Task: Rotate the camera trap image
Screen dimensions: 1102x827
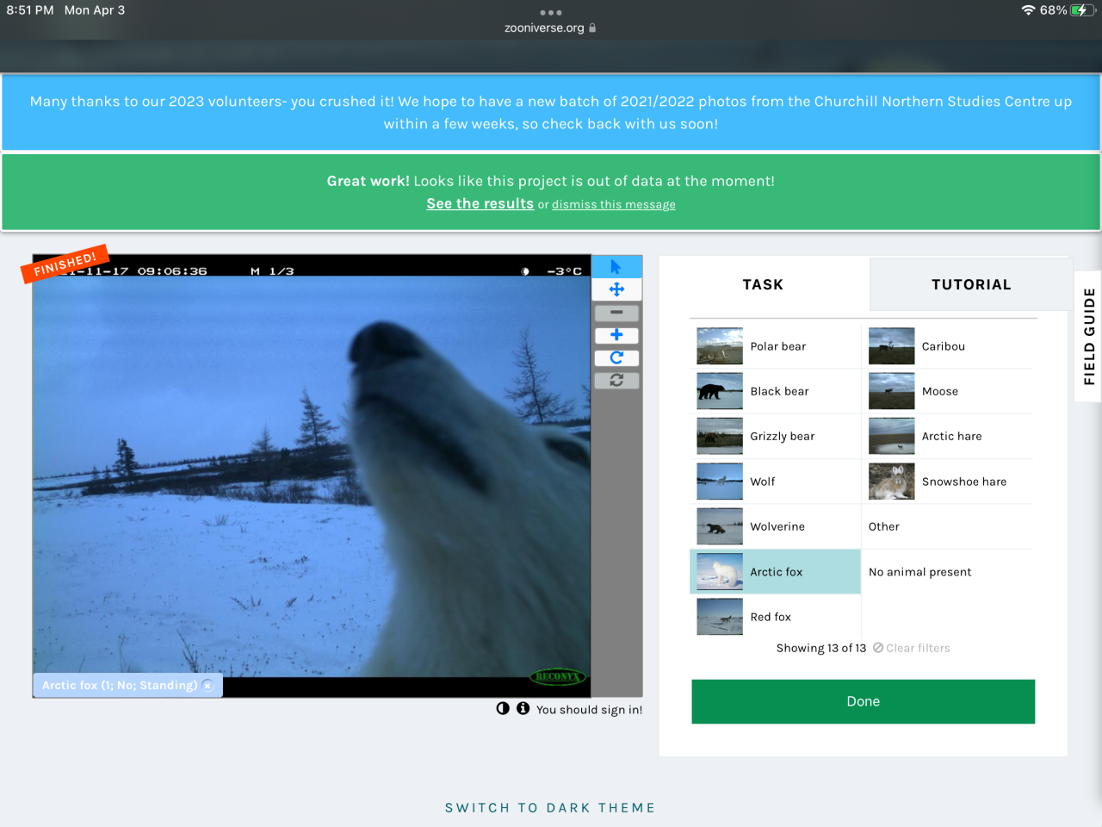Action: [x=616, y=358]
